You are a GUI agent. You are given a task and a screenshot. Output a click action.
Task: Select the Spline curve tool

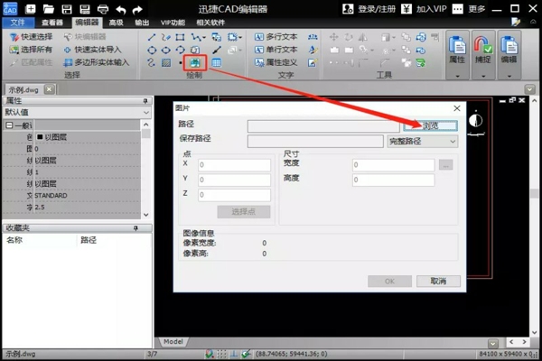[x=151, y=63]
